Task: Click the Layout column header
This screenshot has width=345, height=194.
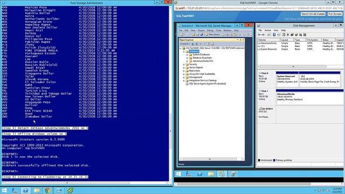Action: pyautogui.click(x=287, y=40)
